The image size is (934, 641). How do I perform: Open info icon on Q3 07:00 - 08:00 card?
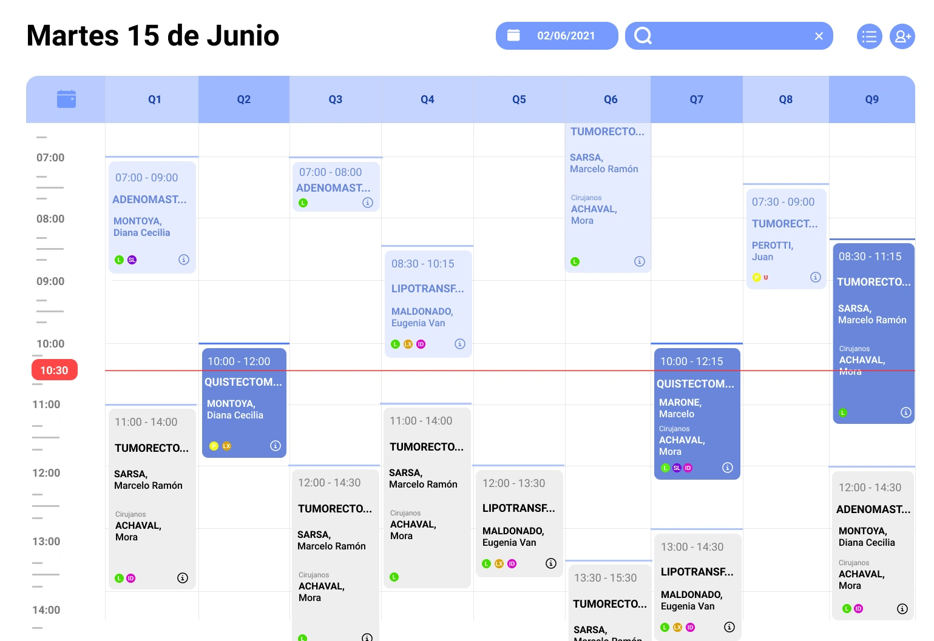(x=368, y=203)
